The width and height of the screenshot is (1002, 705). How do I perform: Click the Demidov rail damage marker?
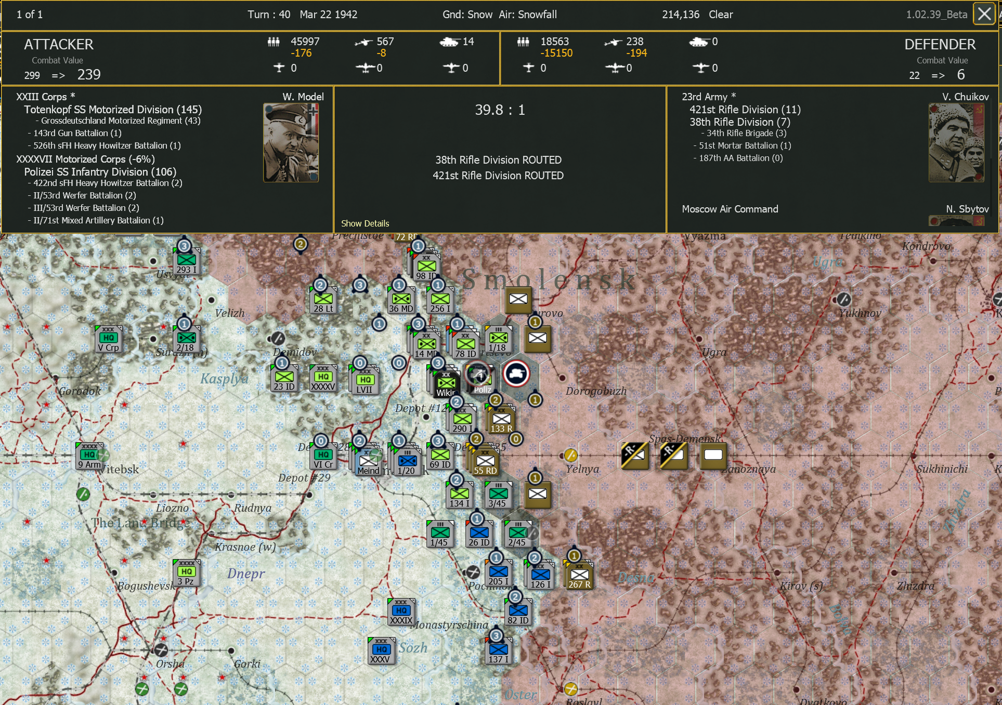[x=278, y=338]
